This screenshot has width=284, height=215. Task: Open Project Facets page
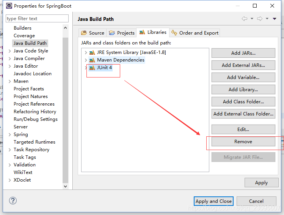[29, 89]
